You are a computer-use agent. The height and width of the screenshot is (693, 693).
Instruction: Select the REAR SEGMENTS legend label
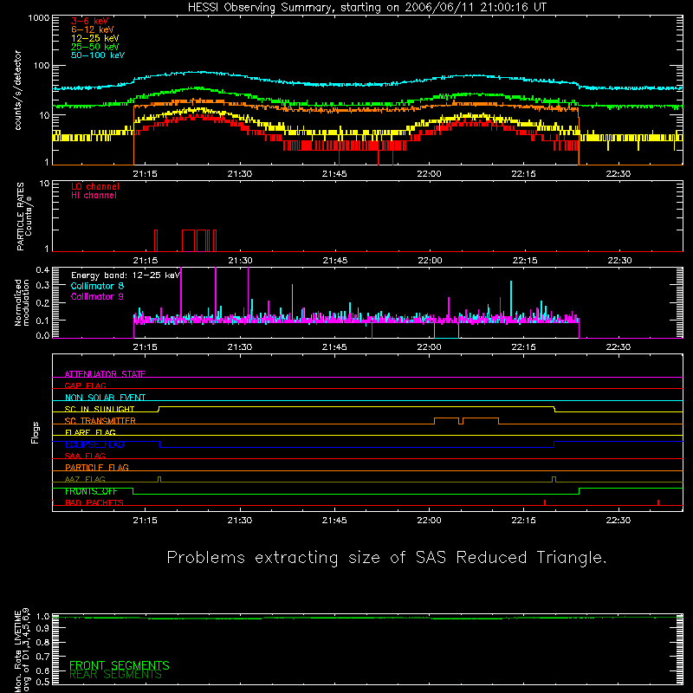[x=115, y=675]
